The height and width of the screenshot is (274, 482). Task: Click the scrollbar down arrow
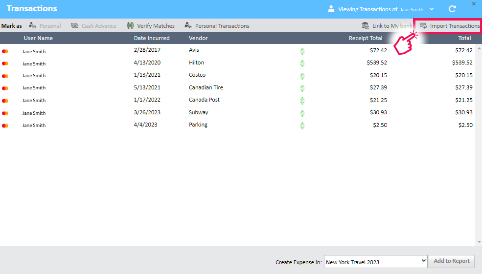pos(478,242)
